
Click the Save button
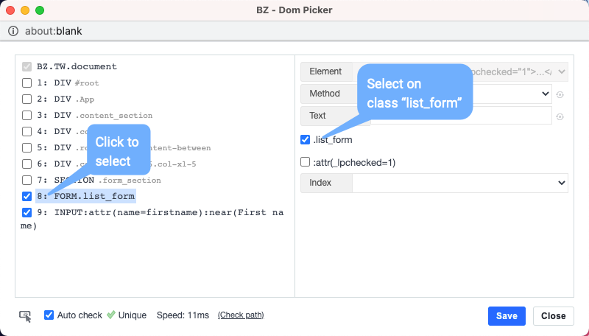point(507,316)
